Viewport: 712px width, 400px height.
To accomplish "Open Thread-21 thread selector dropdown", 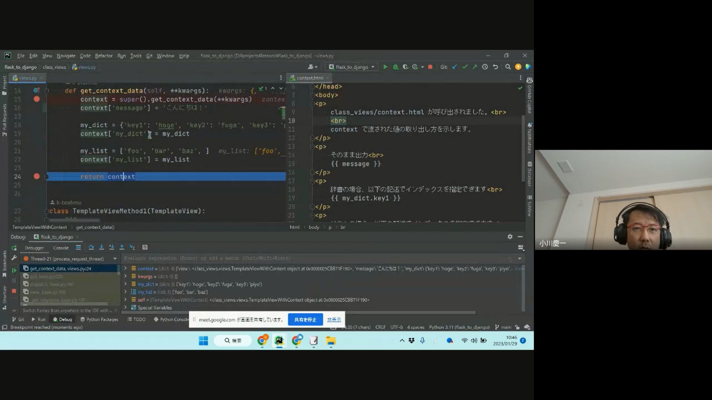I will tap(115, 259).
